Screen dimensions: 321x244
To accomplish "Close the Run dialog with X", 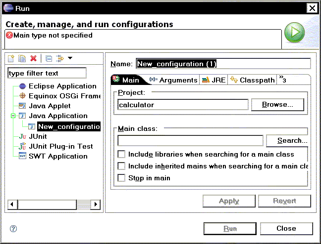I will pyautogui.click(x=312, y=8).
